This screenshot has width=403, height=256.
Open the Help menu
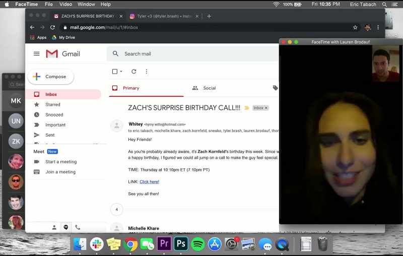(x=106, y=4)
